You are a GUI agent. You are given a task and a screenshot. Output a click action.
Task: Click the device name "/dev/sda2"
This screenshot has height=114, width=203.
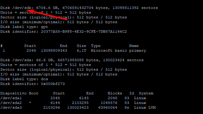[x=11, y=103]
